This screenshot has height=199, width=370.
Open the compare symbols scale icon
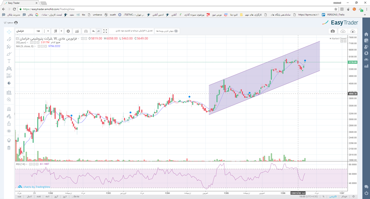point(86,31)
